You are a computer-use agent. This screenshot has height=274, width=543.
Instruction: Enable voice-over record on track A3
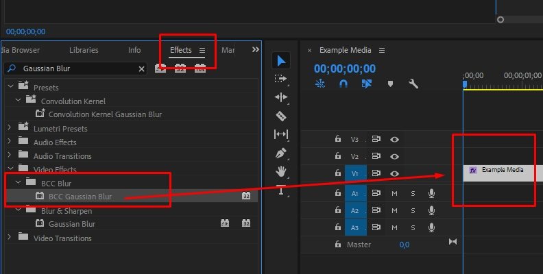click(431, 227)
